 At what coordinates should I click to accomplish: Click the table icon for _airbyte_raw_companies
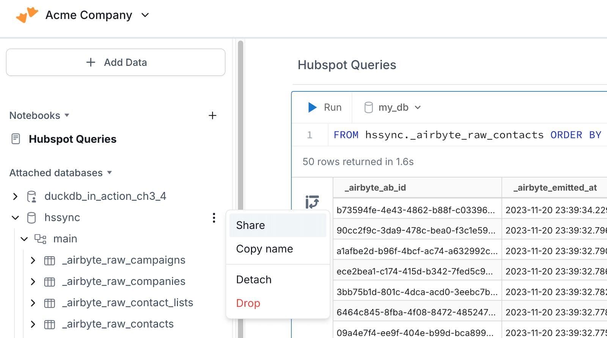coord(49,282)
